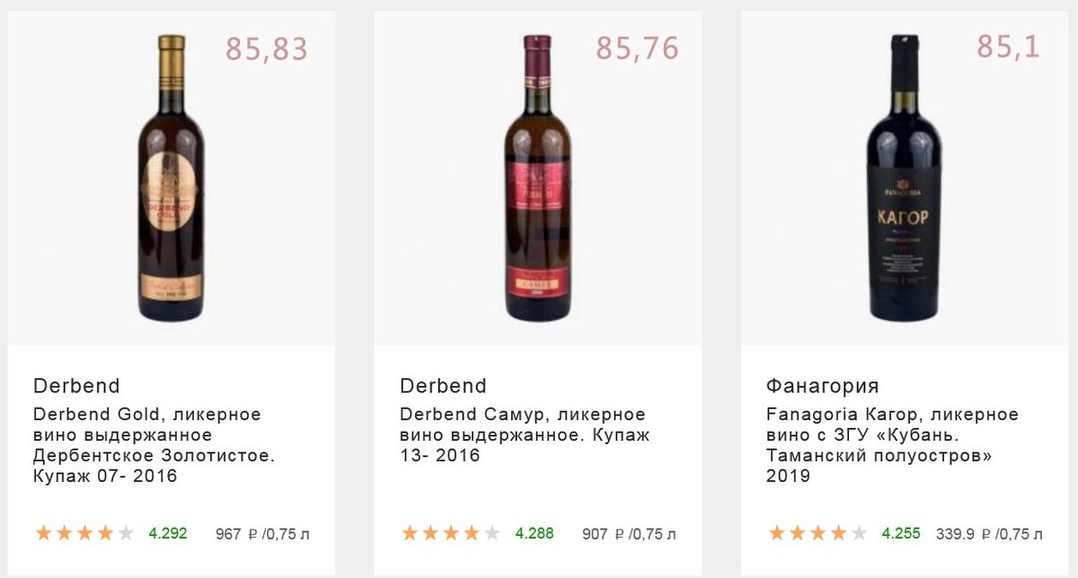Click the Derbend brand name on first card
The height and width of the screenshot is (578, 1078).
pos(76,386)
